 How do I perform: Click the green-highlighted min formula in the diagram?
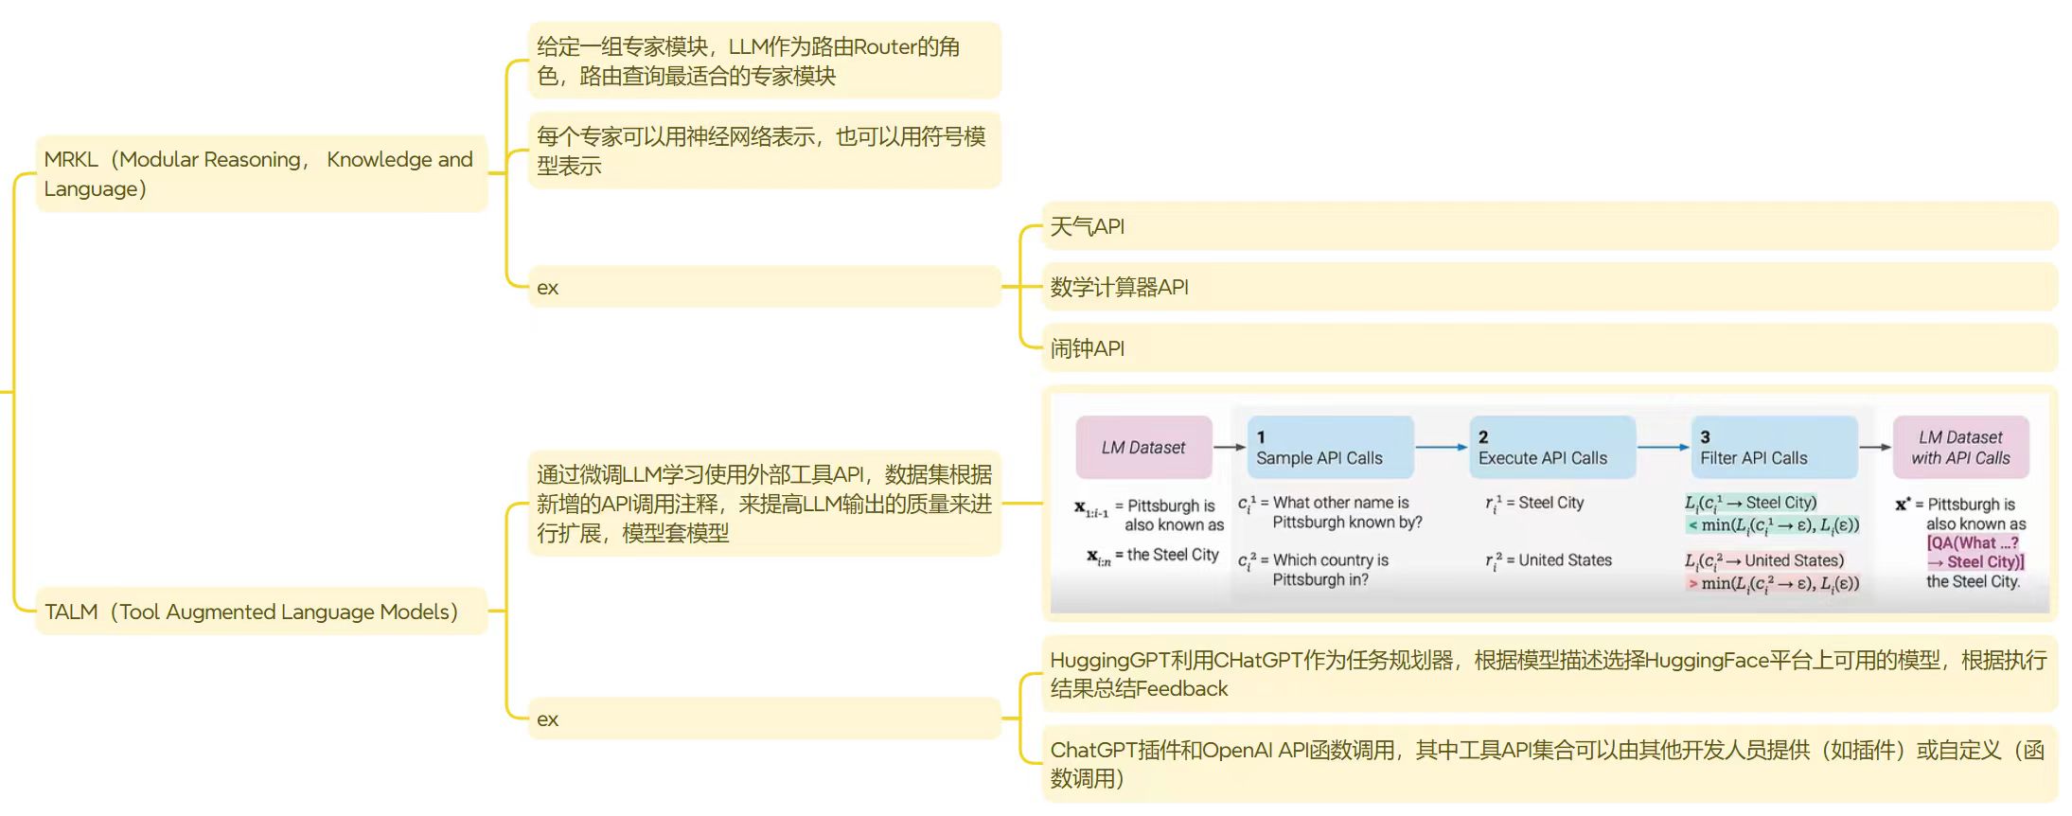[x=1774, y=524]
